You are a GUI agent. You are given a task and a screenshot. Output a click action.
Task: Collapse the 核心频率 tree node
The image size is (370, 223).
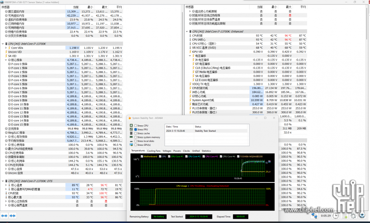[x=6, y=60]
